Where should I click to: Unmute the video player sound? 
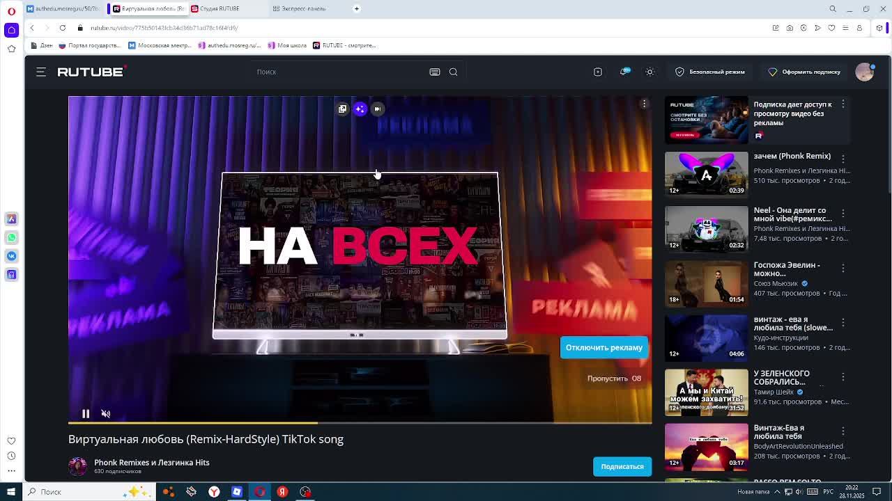coord(106,414)
